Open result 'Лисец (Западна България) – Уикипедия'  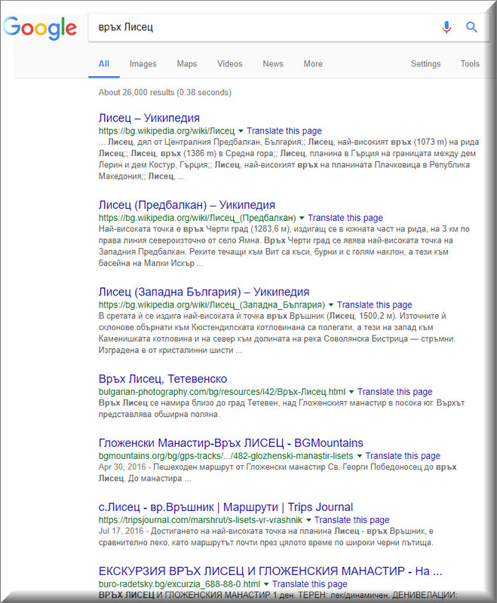204,292
